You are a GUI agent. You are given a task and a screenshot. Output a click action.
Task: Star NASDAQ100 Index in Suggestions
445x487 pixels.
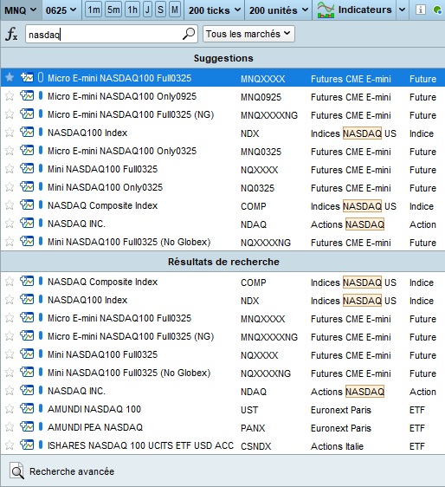click(10, 133)
